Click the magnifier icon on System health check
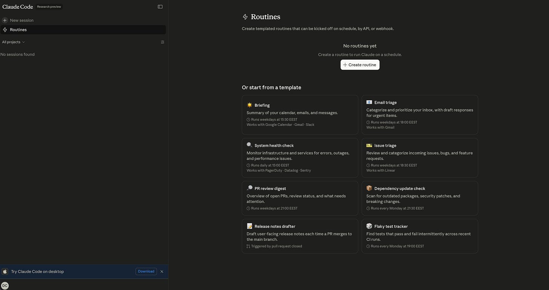 [x=250, y=145]
